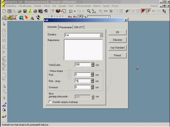Open the Zgrada menu
Image resolution: width=170 pixels, height=127 pixels.
tap(62, 6)
